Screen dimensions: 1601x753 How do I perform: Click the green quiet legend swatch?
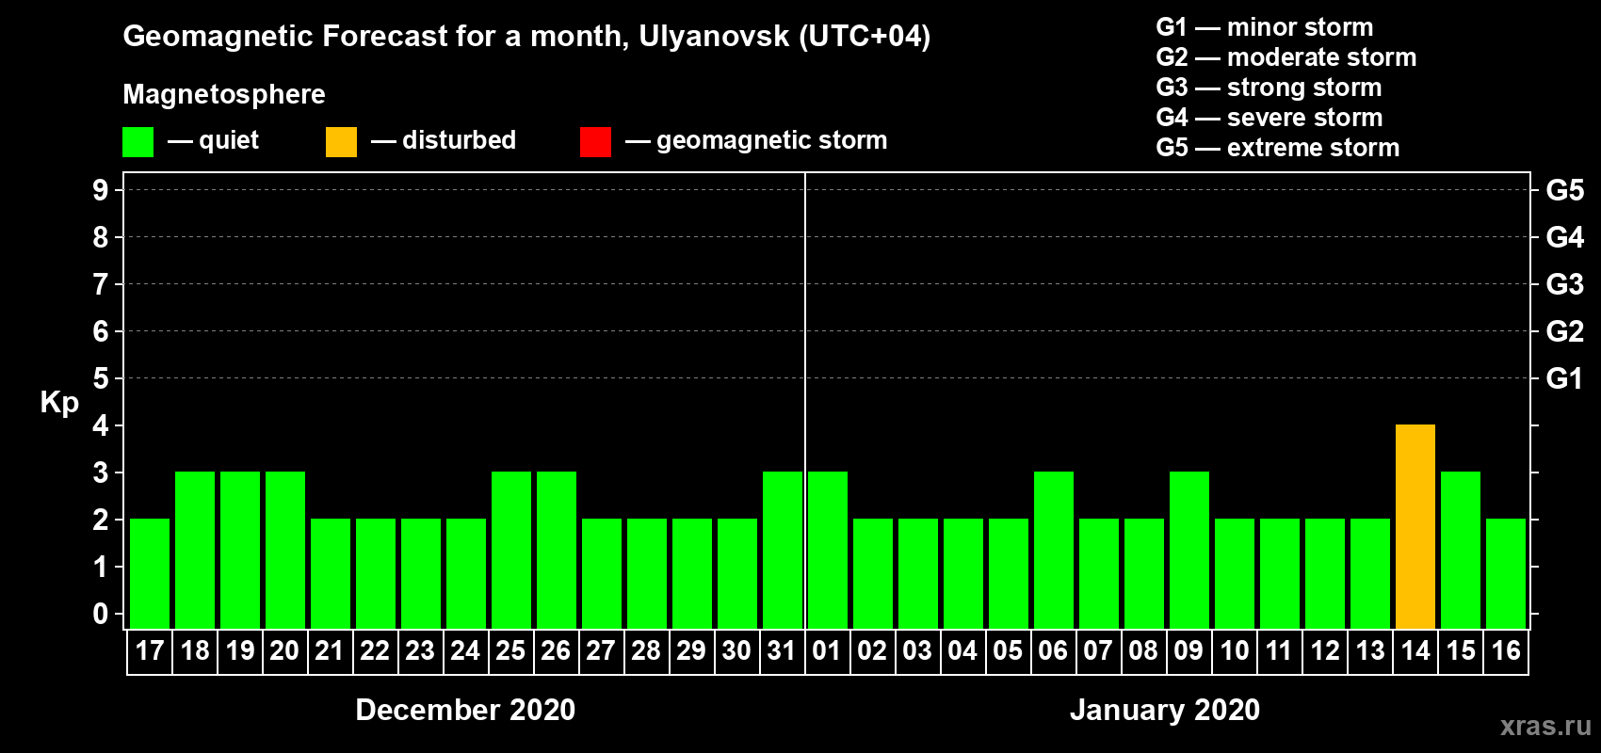(137, 142)
